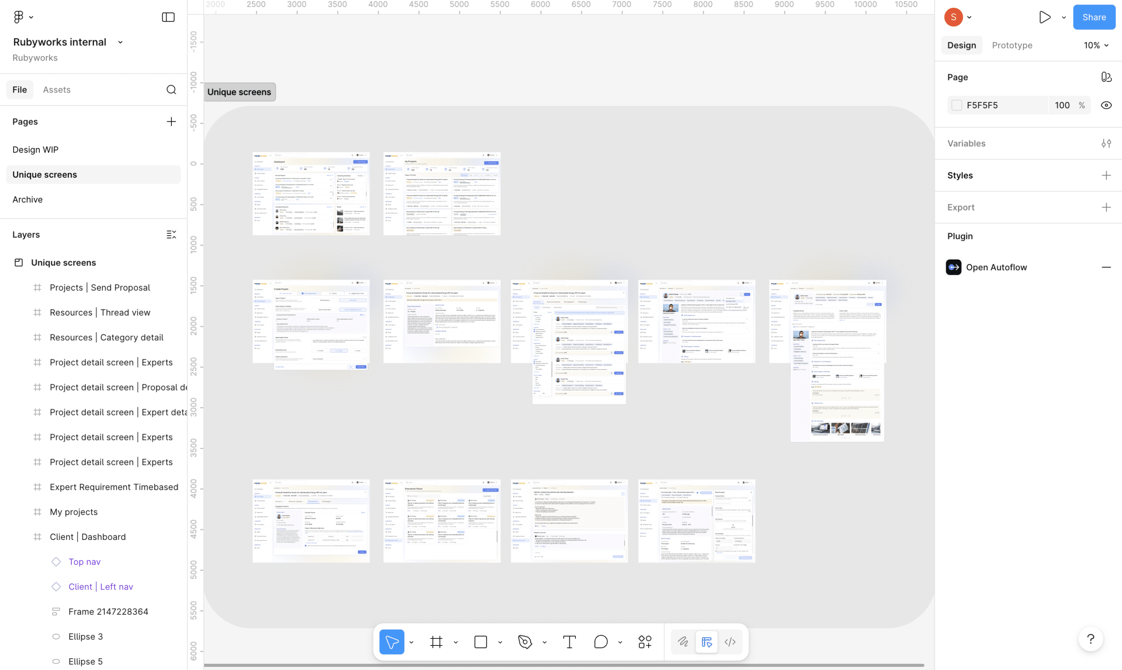Click the Share button
Viewport: 1122px width, 670px height.
[1094, 17]
